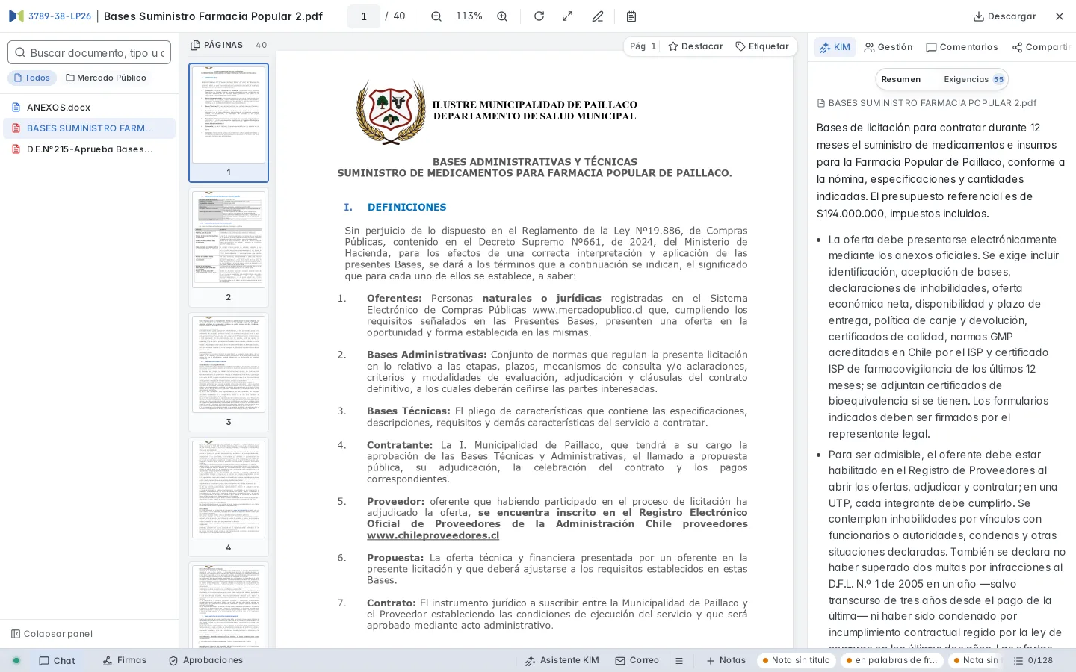Open the Gestión tab
This screenshot has height=672, width=1076.
pyautogui.click(x=888, y=47)
